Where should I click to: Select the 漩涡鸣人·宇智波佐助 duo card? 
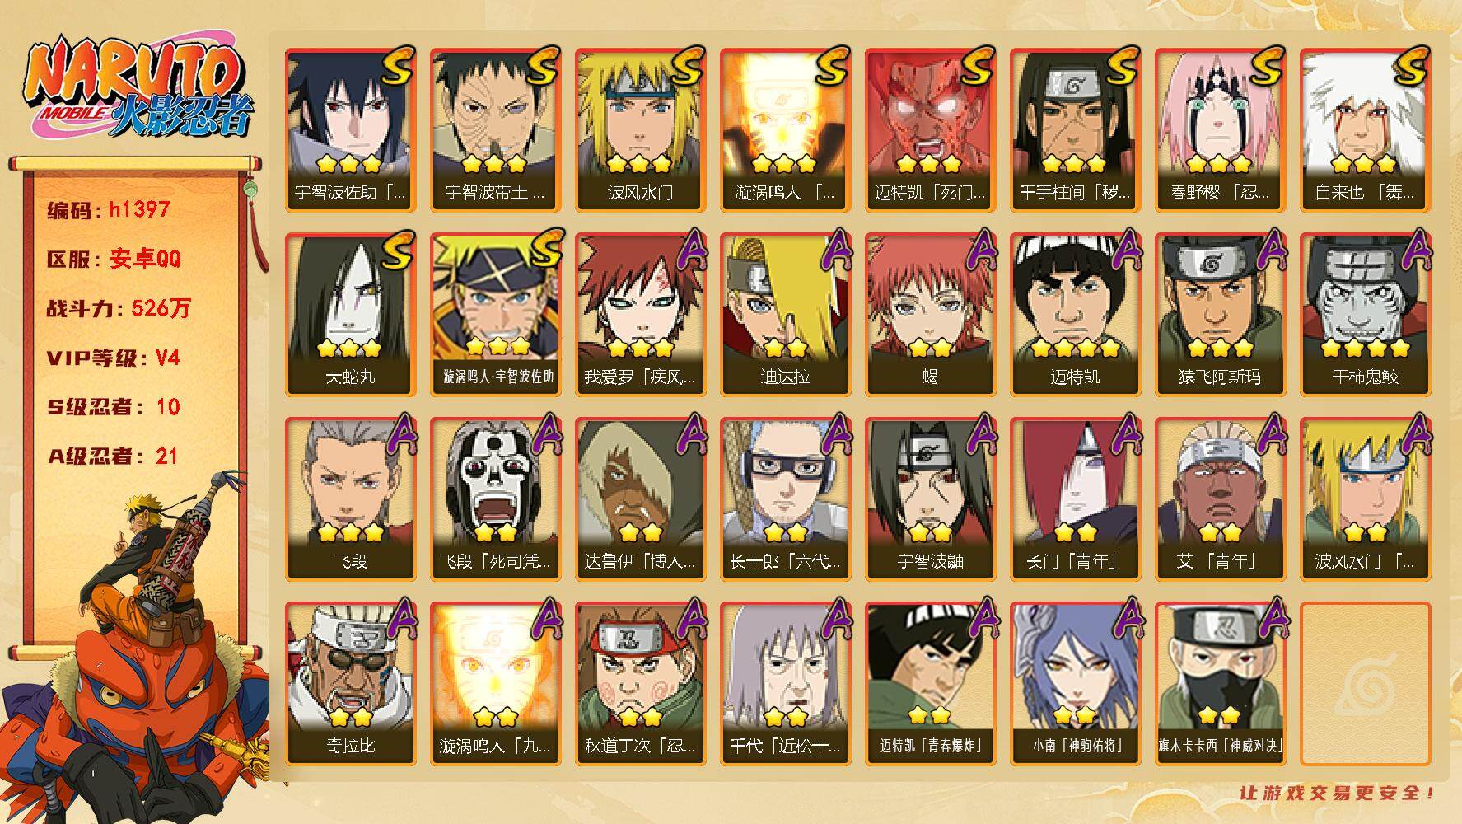click(495, 315)
